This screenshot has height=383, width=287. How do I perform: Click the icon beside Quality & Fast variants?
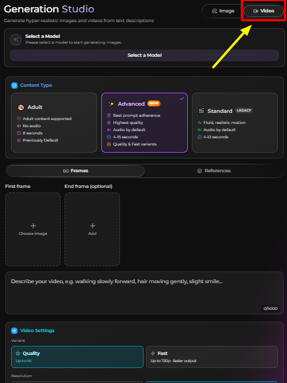click(x=109, y=144)
